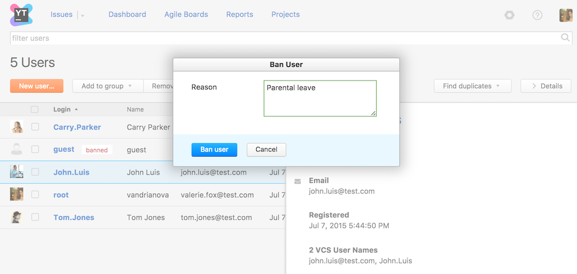Check the Carry.Parker row checkbox

[x=35, y=127]
